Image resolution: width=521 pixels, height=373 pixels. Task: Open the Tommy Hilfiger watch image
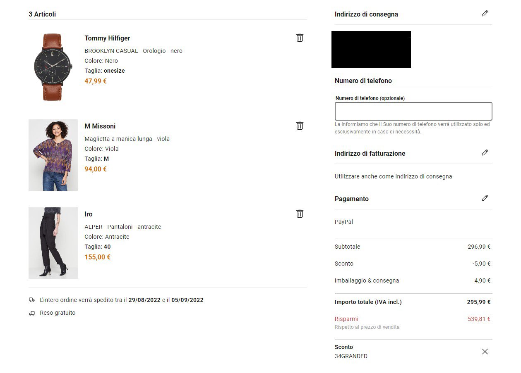tap(53, 67)
